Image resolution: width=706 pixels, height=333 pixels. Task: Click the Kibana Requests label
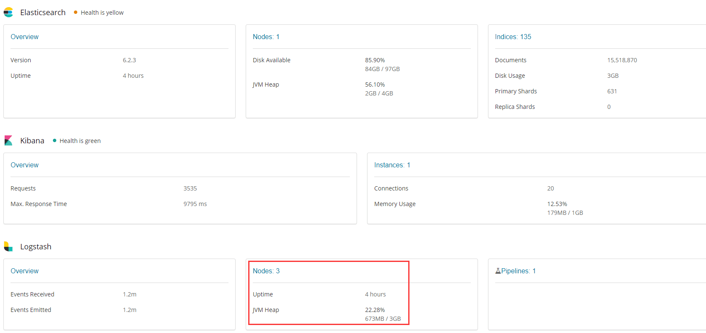tap(23, 188)
